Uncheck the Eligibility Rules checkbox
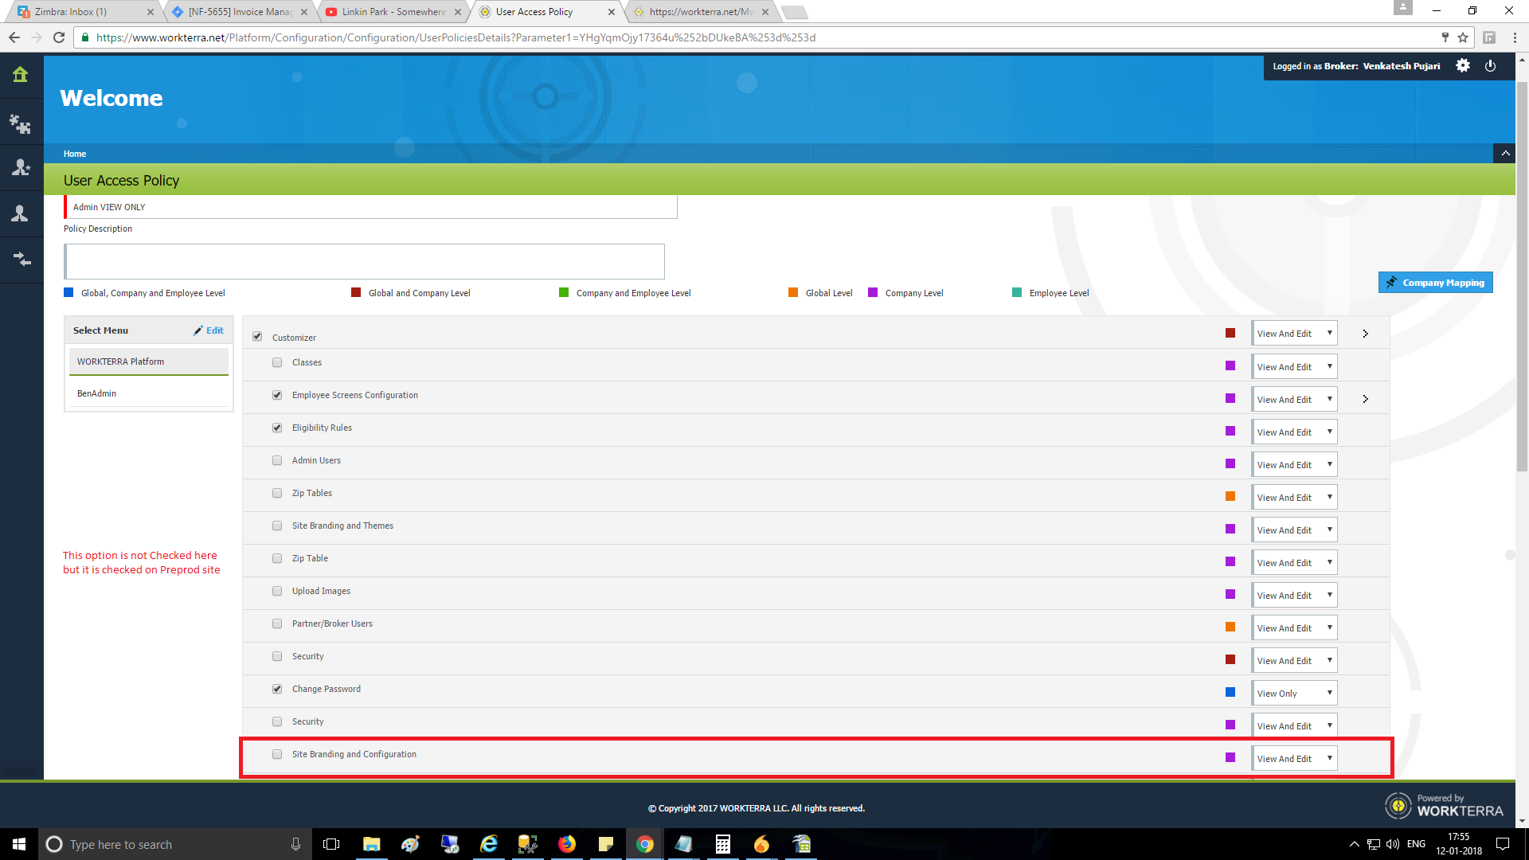1529x860 pixels. pyautogui.click(x=277, y=428)
